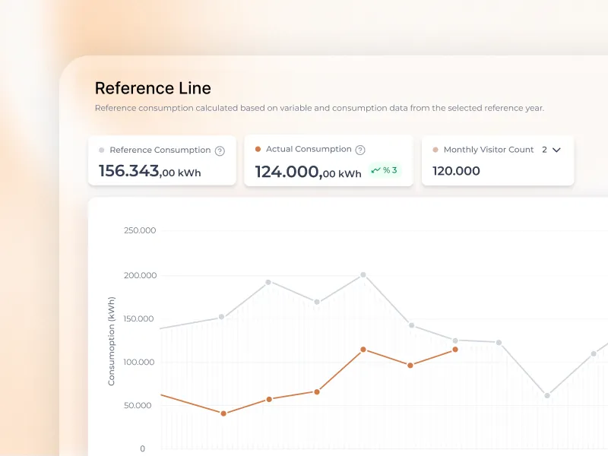The width and height of the screenshot is (608, 456).
Task: Click orange legend dot for Actual Consumption
Action: [258, 150]
